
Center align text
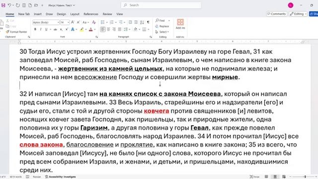point(108,29)
